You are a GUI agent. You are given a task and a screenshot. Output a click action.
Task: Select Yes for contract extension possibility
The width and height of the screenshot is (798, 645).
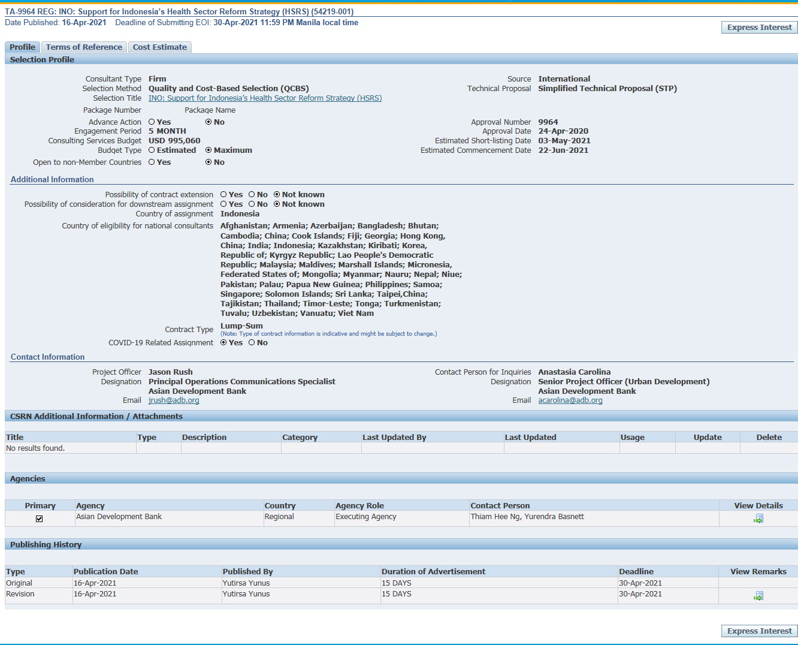pos(223,194)
